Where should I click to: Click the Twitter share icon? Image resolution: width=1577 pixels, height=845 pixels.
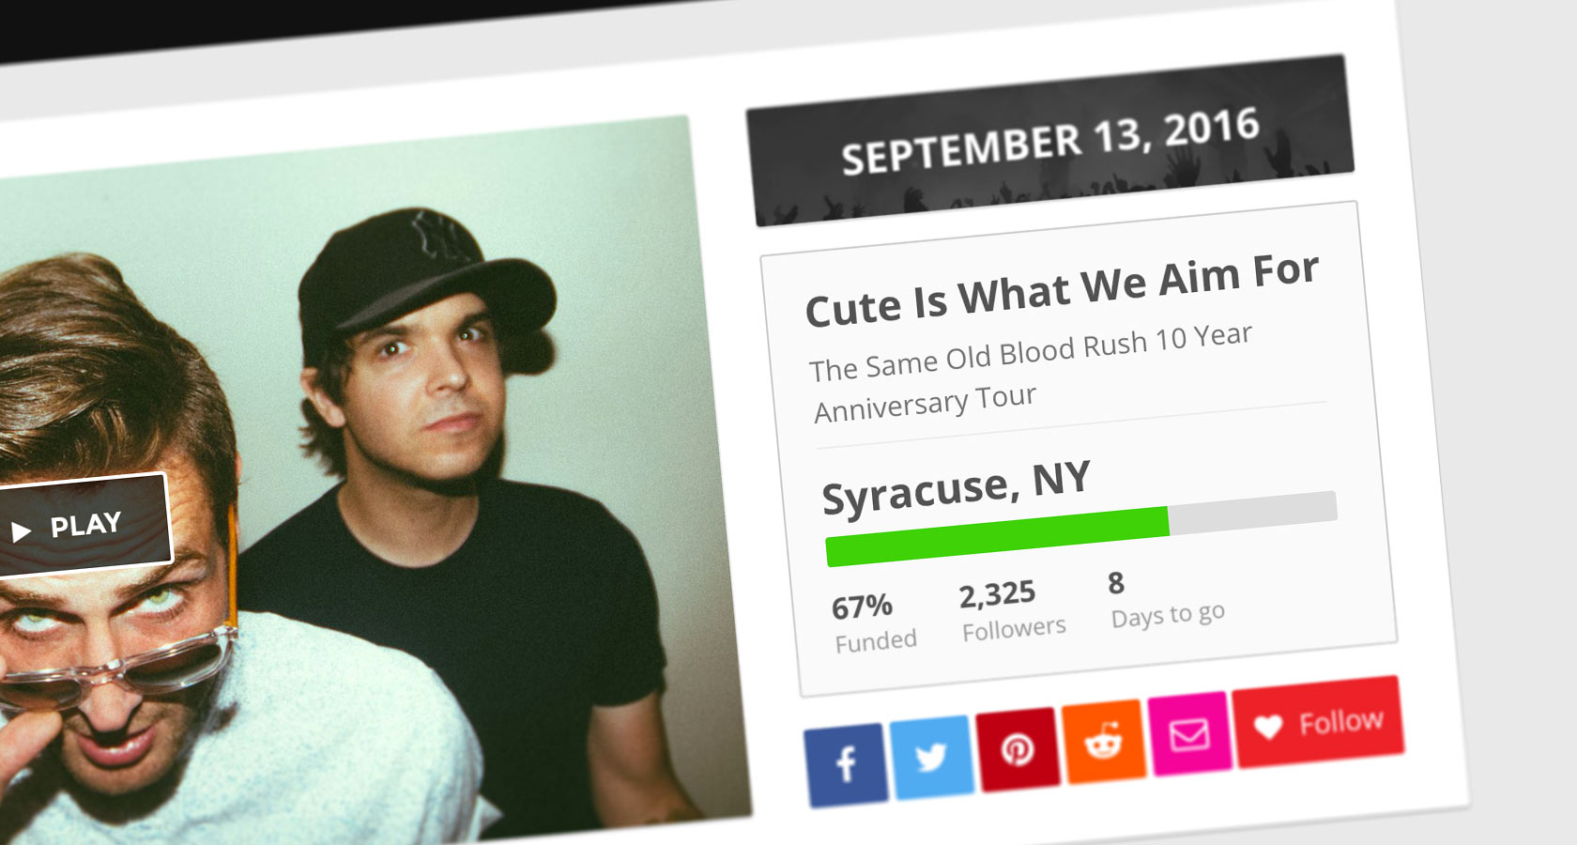930,756
